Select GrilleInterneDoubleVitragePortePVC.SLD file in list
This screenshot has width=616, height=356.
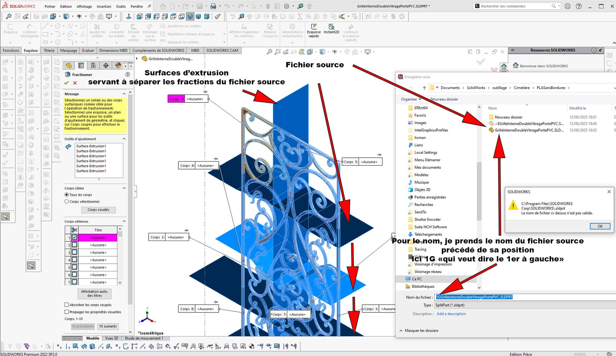(x=526, y=130)
